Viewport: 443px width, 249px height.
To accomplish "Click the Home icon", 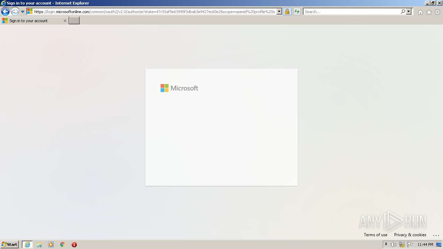I will pyautogui.click(x=420, y=12).
